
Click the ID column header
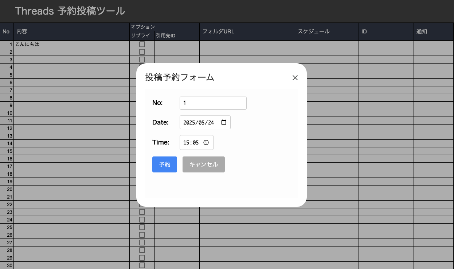coord(386,32)
